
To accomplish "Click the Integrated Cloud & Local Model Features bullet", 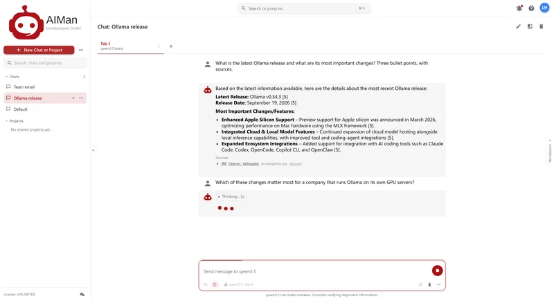I will (x=330, y=135).
